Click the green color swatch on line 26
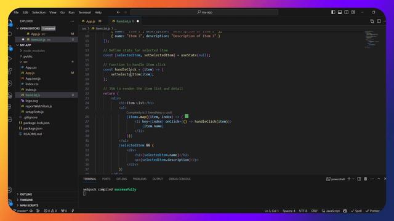 click(x=187, y=116)
